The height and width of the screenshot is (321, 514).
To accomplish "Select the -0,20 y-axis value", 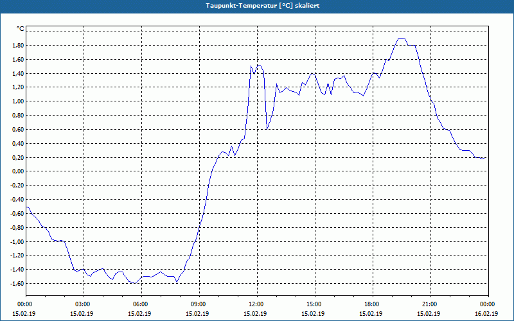I will coord(17,186).
